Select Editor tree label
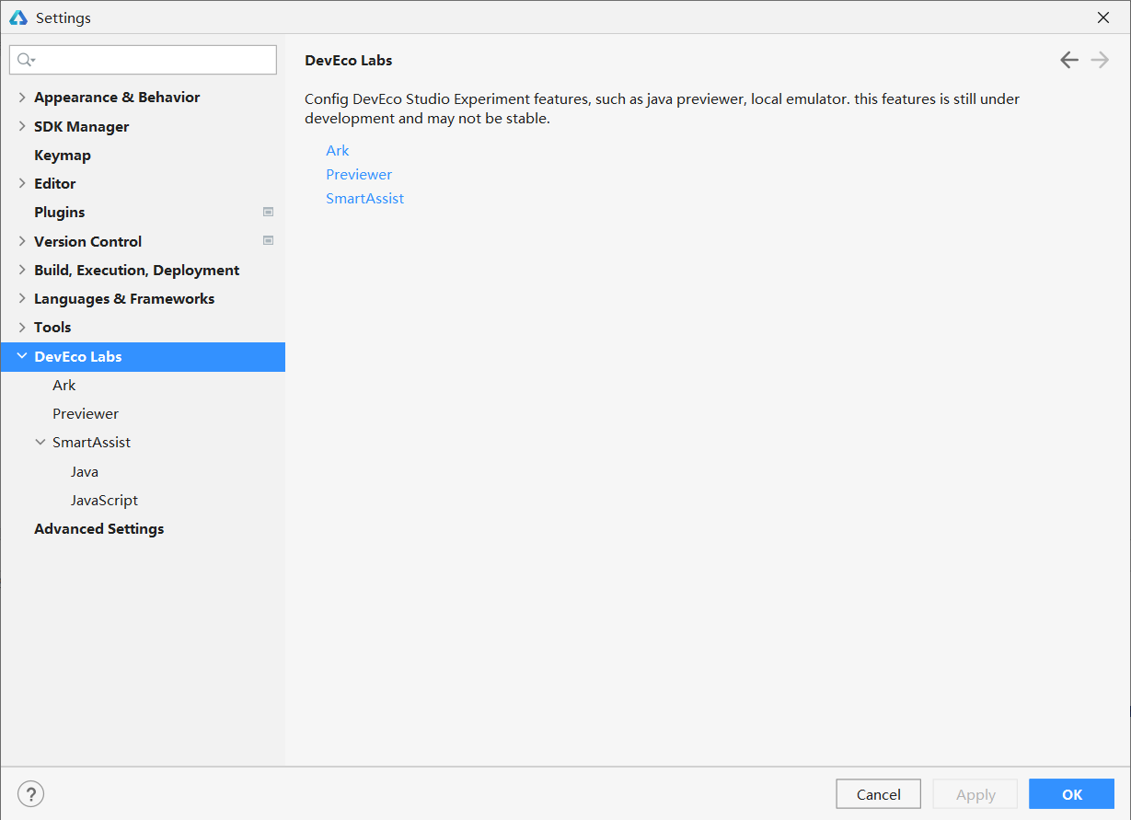 pos(54,184)
